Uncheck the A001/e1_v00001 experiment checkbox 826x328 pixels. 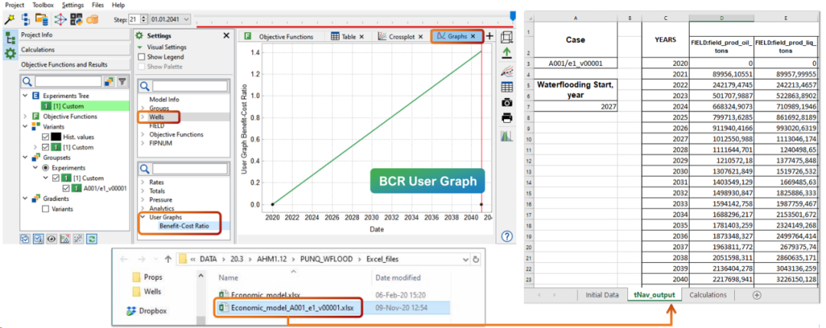67,188
